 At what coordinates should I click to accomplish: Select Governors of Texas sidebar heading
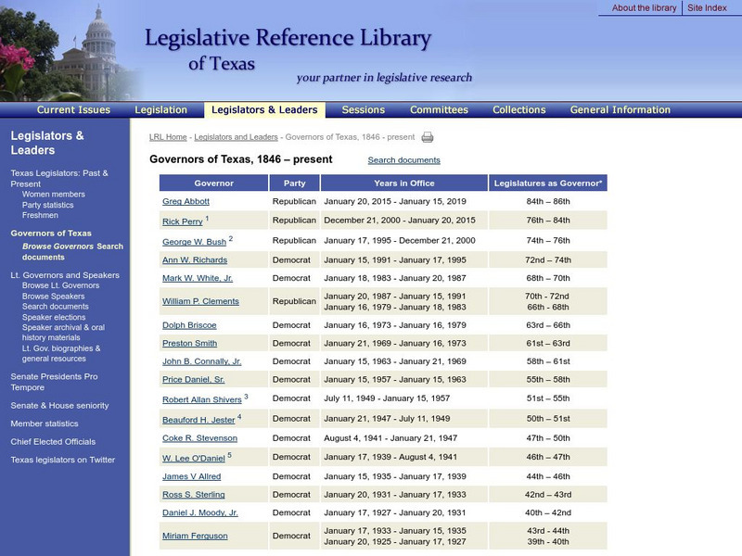click(51, 234)
